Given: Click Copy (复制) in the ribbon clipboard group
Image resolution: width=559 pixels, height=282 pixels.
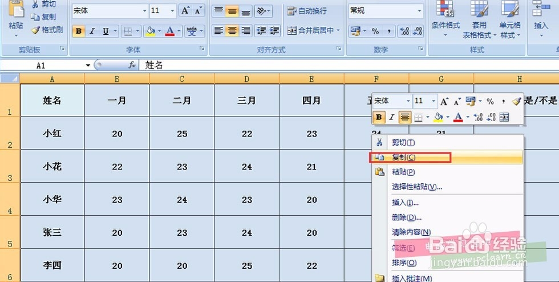Looking at the screenshot, I should tap(43, 17).
